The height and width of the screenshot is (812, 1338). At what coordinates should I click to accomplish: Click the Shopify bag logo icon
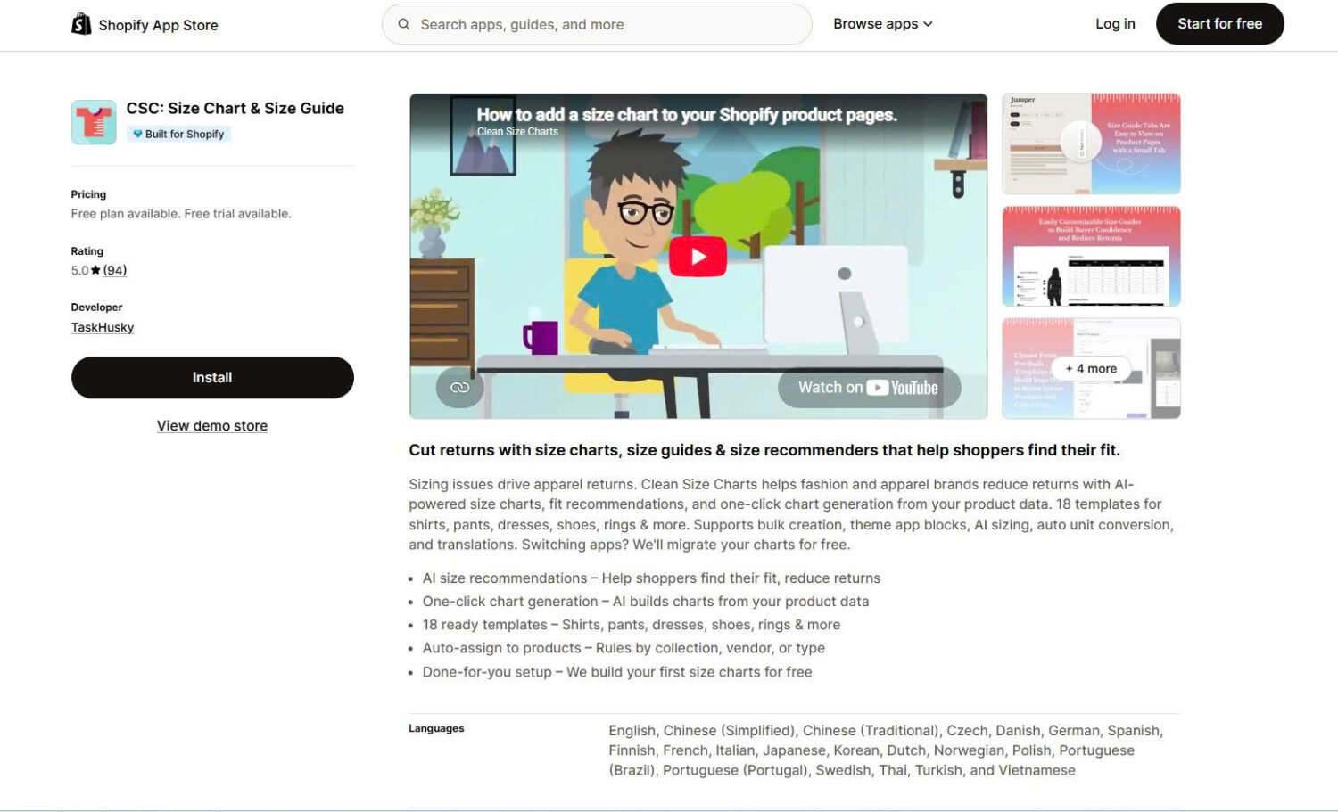pyautogui.click(x=81, y=24)
